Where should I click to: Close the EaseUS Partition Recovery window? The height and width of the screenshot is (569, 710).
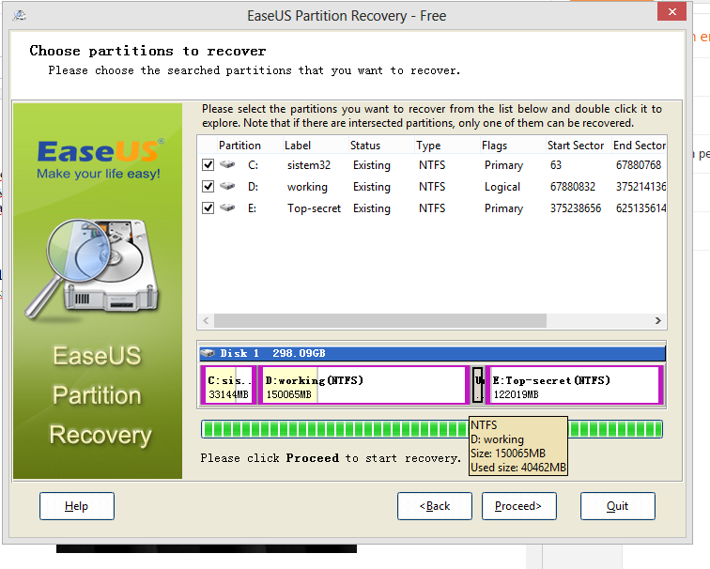(672, 12)
